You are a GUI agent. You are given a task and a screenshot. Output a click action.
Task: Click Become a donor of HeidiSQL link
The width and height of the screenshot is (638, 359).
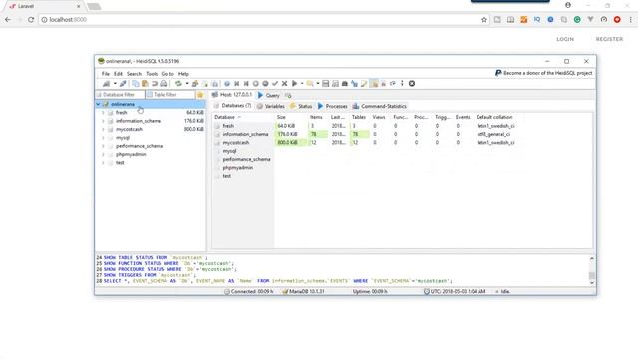click(547, 73)
